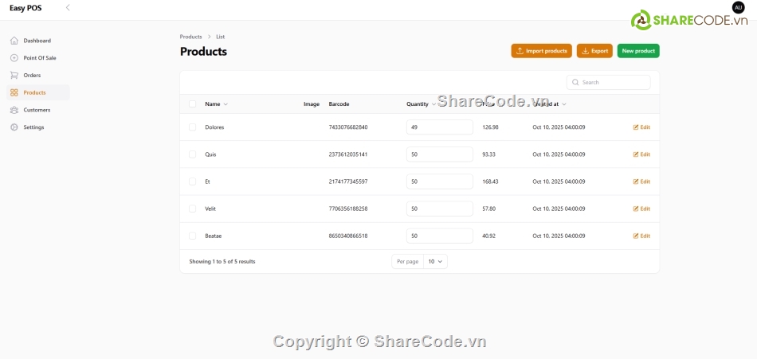Click the search magnifier icon

coord(575,83)
